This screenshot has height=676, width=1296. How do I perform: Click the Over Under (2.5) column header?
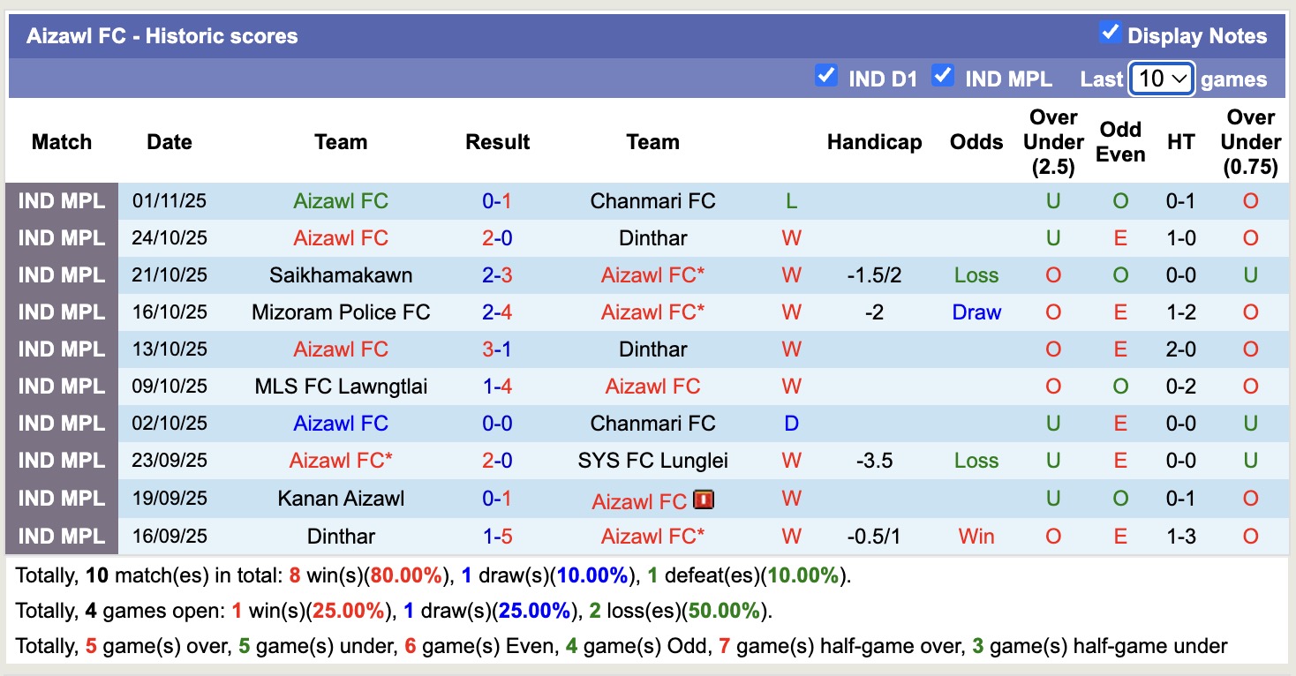[1053, 142]
